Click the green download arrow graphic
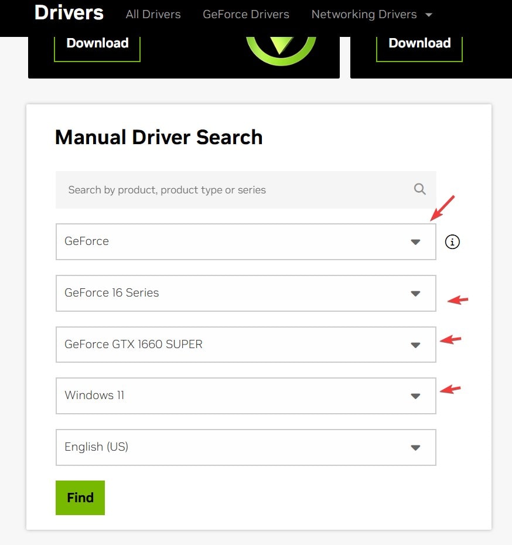Viewport: 512px width, 545px height. pos(281,50)
